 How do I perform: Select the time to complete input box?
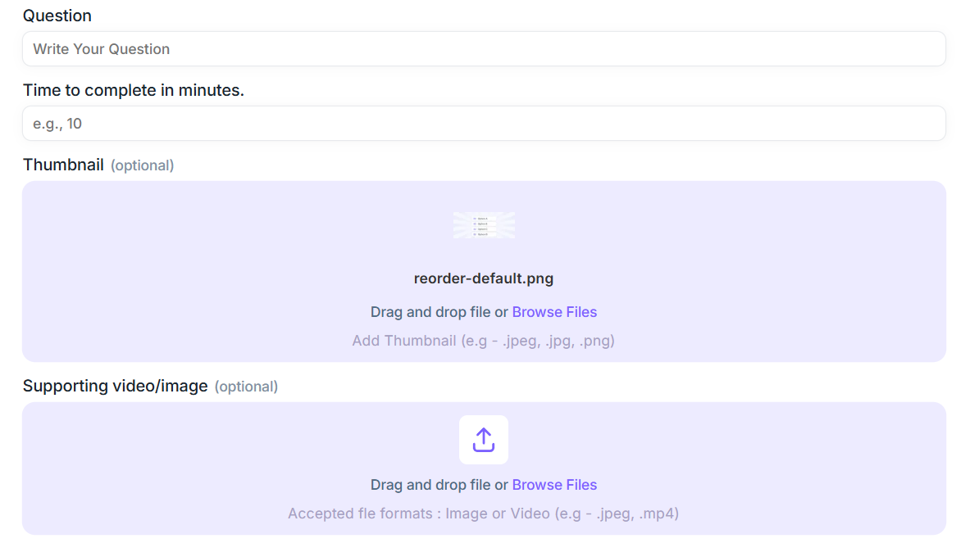click(484, 123)
